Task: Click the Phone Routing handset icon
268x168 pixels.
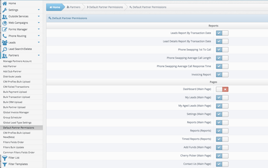Action: tap(5, 36)
